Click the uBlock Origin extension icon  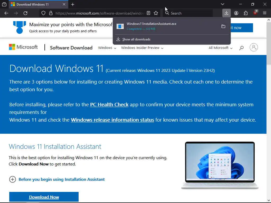click(x=255, y=13)
